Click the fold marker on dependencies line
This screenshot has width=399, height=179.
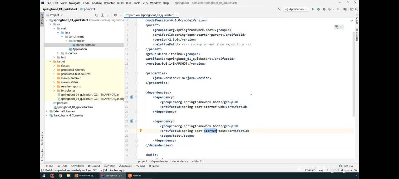[x=137, y=92]
